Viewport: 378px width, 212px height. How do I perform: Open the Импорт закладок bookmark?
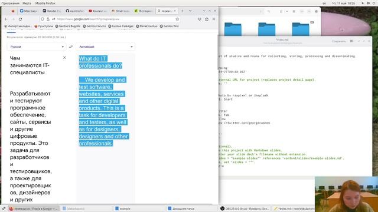[18, 26]
